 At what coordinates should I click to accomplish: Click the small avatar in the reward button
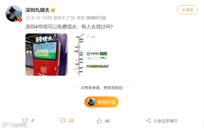pyautogui.click(x=92, y=102)
